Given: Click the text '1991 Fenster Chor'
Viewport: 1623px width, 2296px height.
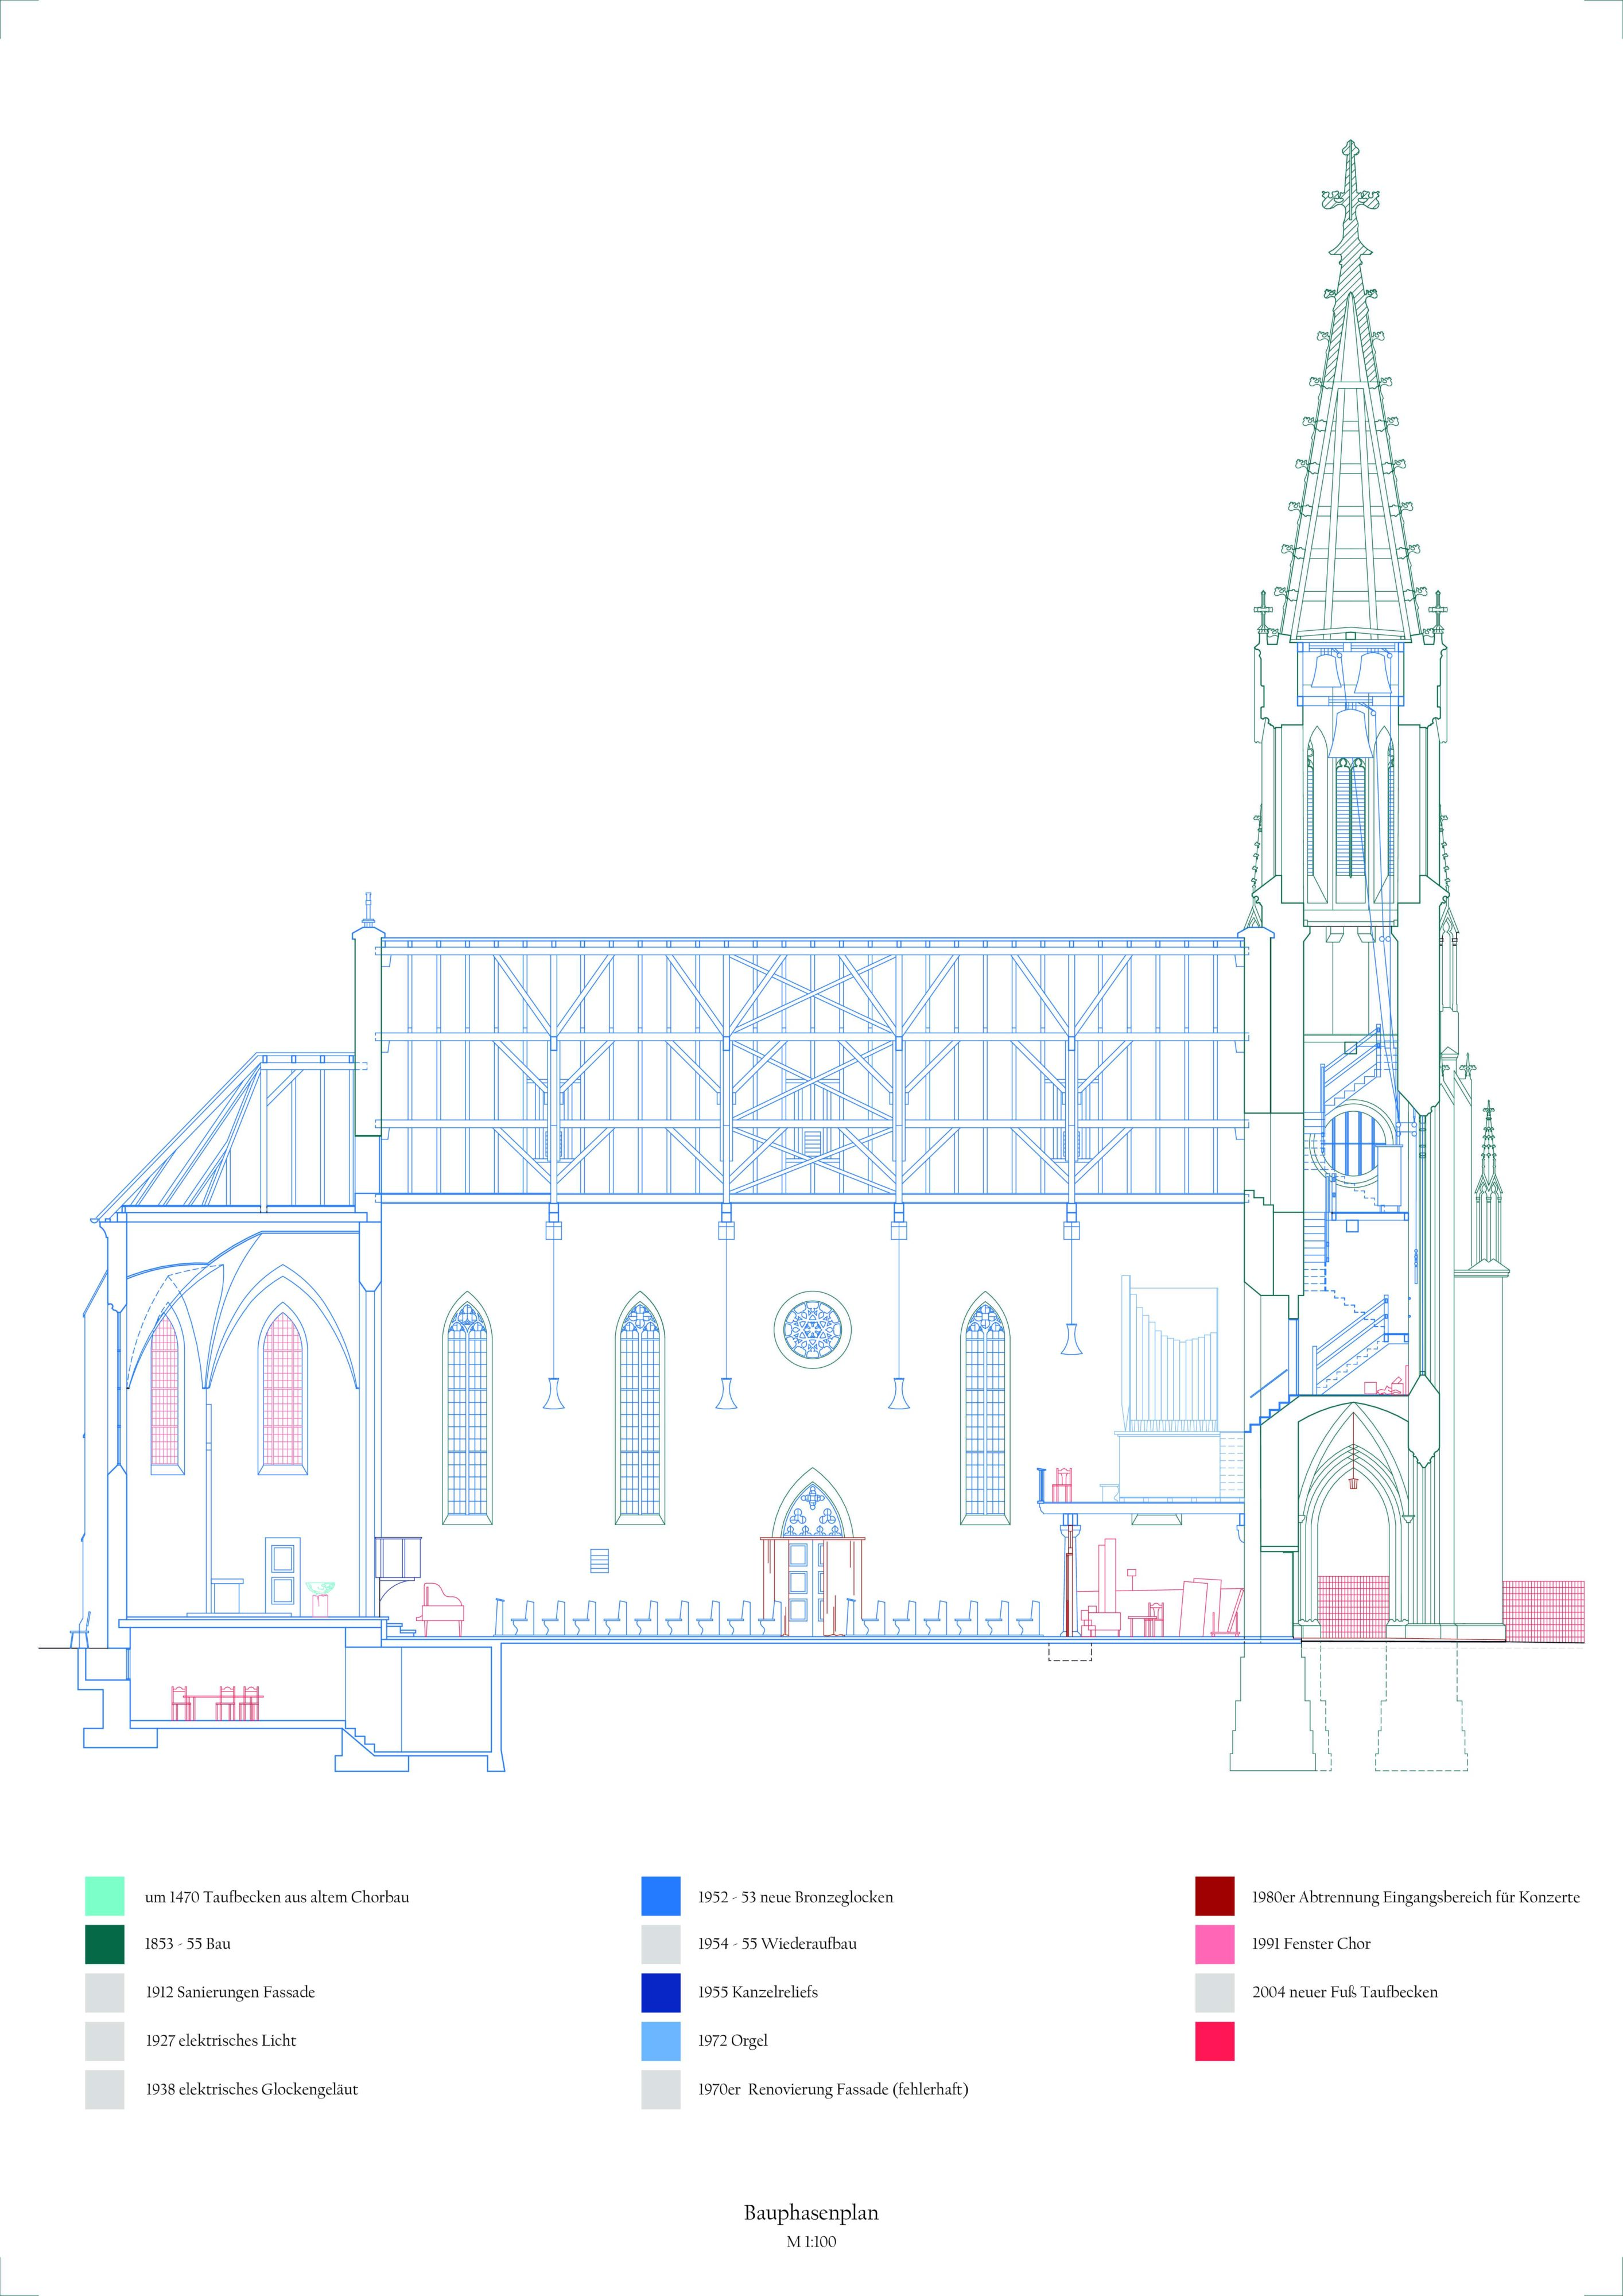Looking at the screenshot, I should click(x=1311, y=1944).
